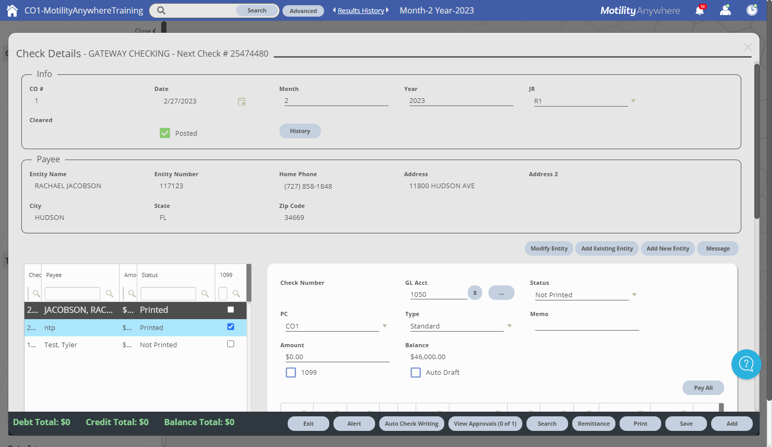Viewport: 772px width, 447px height.
Task: Open the user profile icon
Action: 725,10
